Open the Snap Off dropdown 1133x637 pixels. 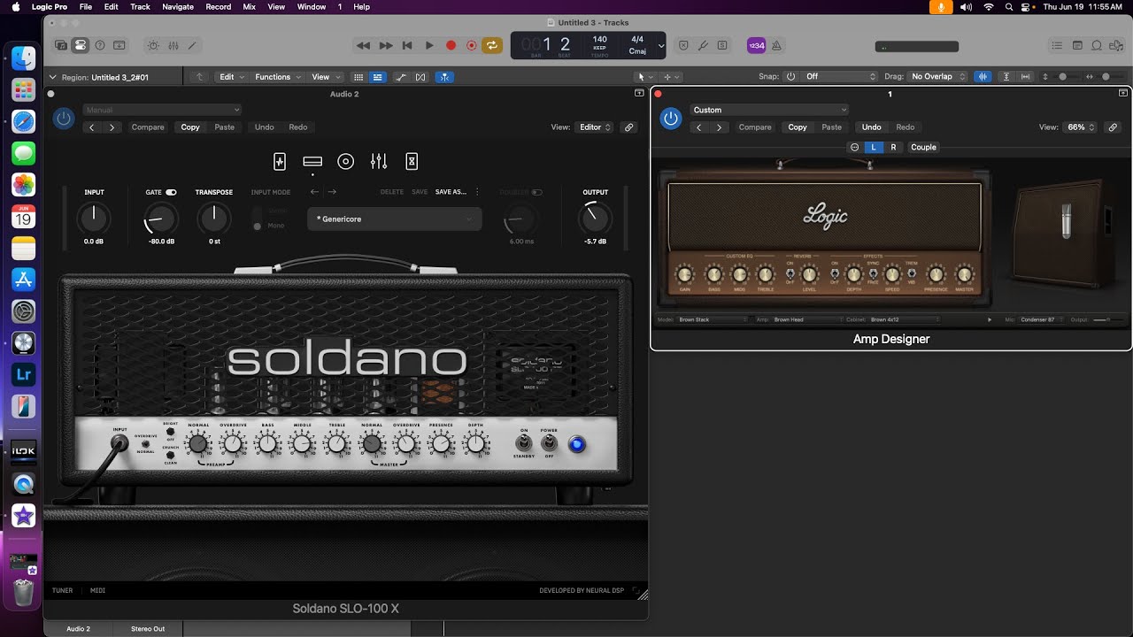tap(838, 76)
